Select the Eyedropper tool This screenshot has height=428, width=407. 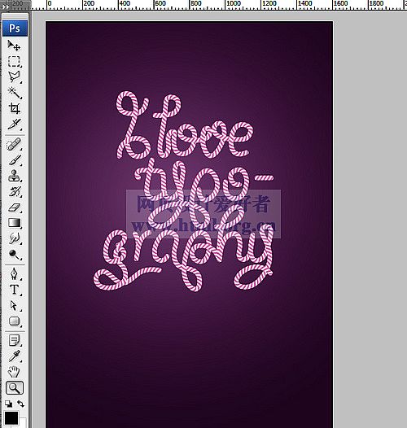coord(14,356)
